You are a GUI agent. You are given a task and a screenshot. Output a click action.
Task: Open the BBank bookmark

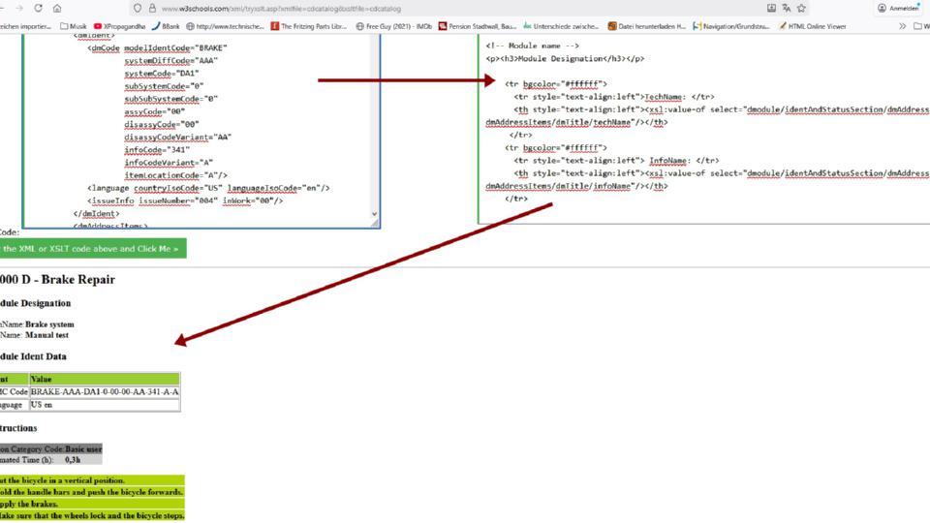coord(165,26)
